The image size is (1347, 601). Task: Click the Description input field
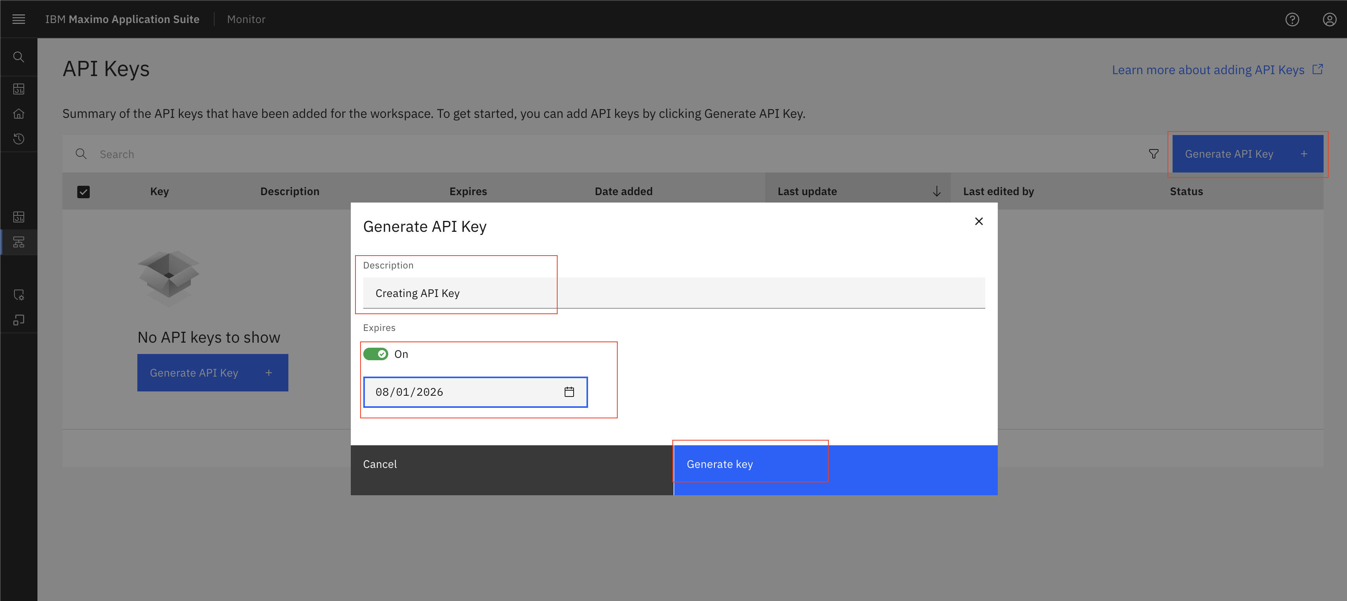coord(674,293)
